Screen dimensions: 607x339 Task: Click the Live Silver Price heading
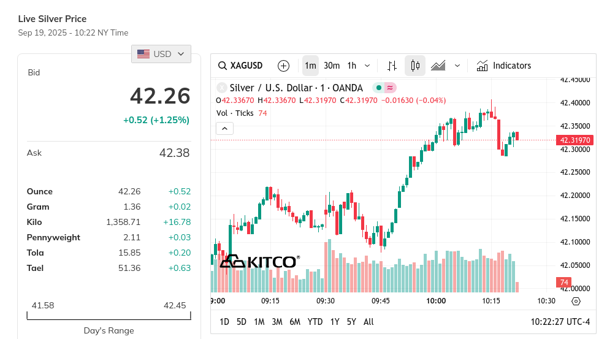click(52, 19)
